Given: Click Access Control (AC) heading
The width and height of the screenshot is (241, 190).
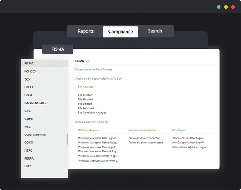Looking at the screenshot, I should 90,122.
